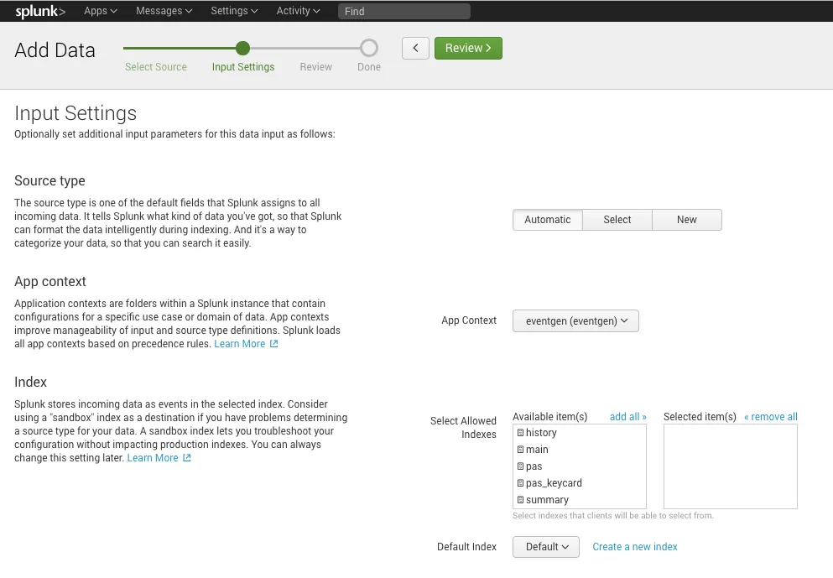833x578 pixels.
Task: Click the index icon beside history
Action: click(522, 432)
